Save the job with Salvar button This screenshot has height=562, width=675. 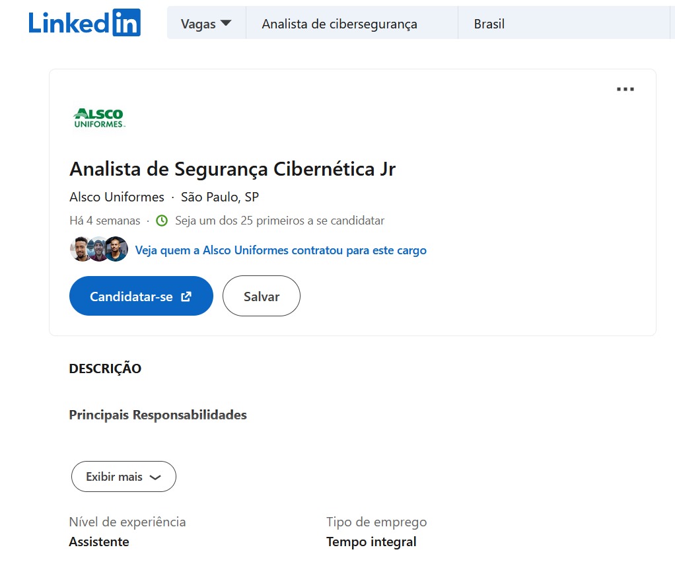(262, 296)
